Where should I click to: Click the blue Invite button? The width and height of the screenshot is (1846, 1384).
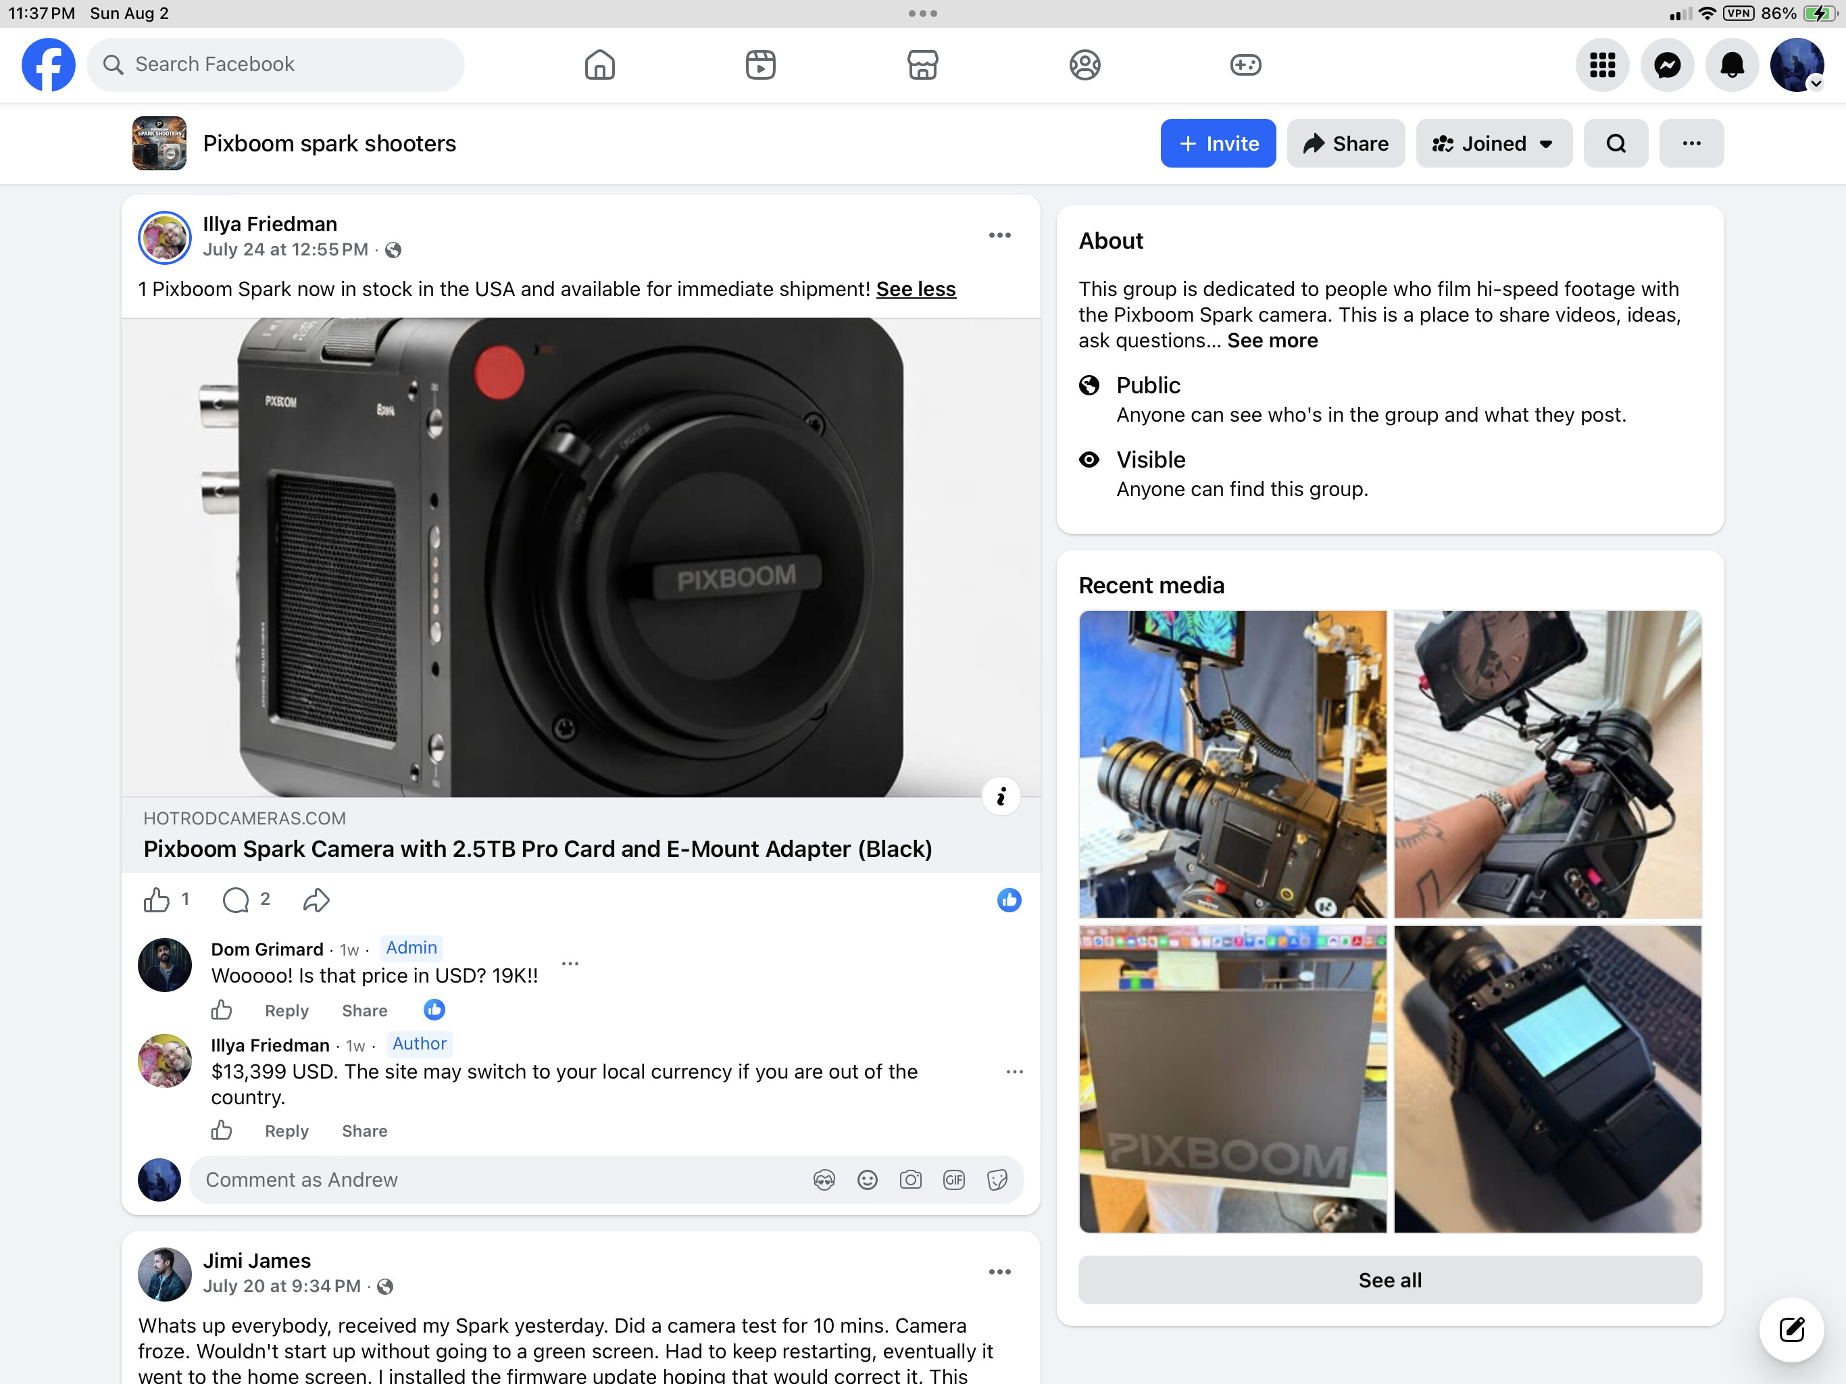pyautogui.click(x=1218, y=143)
